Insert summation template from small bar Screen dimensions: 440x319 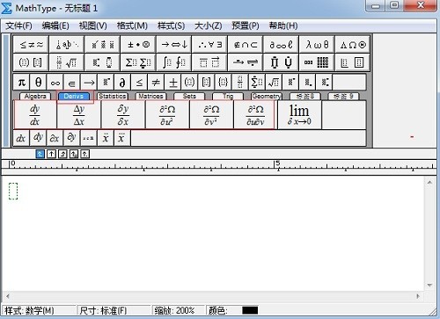(257, 83)
